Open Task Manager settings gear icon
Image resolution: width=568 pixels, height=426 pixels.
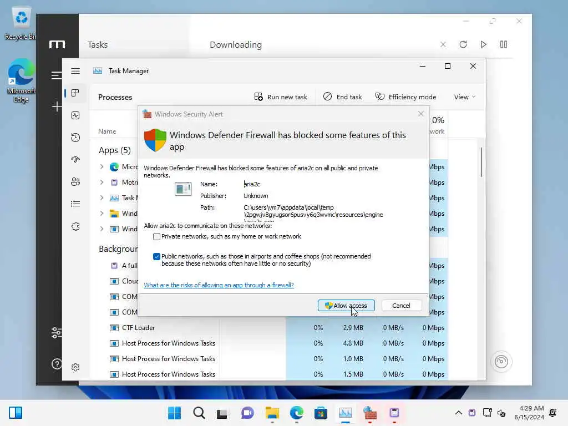coord(75,367)
